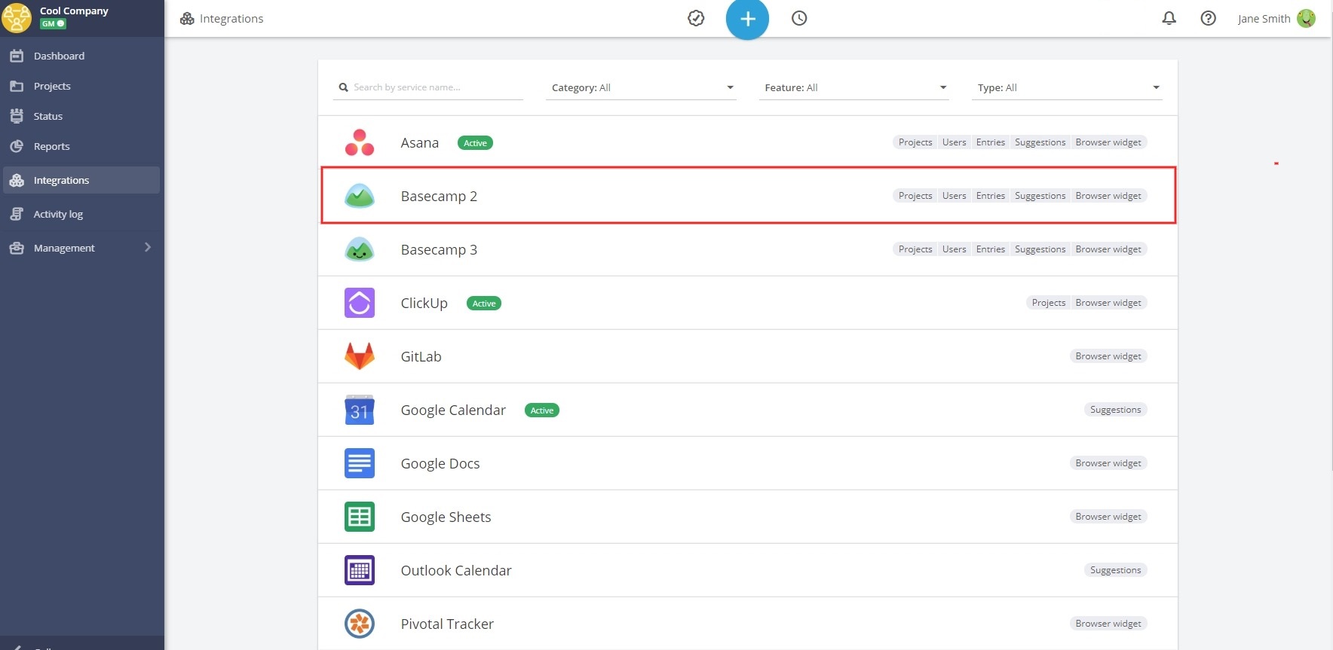This screenshot has height=650, width=1333.
Task: Click the Google Sheets icon
Action: click(360, 517)
